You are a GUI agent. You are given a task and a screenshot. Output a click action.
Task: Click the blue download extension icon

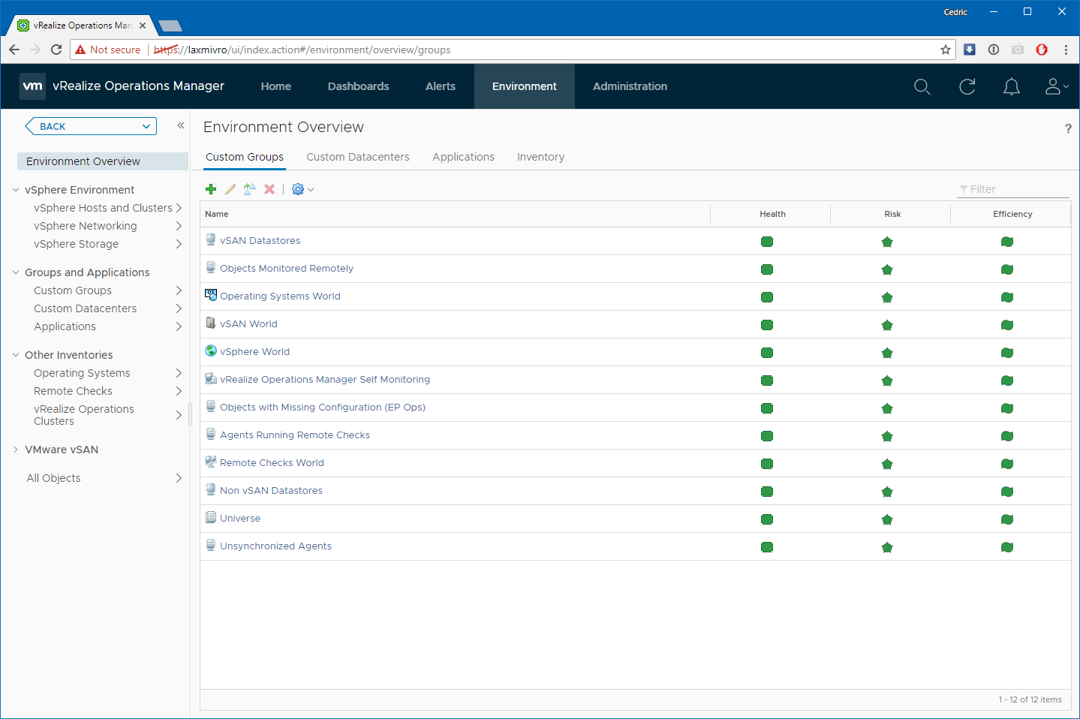(x=970, y=50)
